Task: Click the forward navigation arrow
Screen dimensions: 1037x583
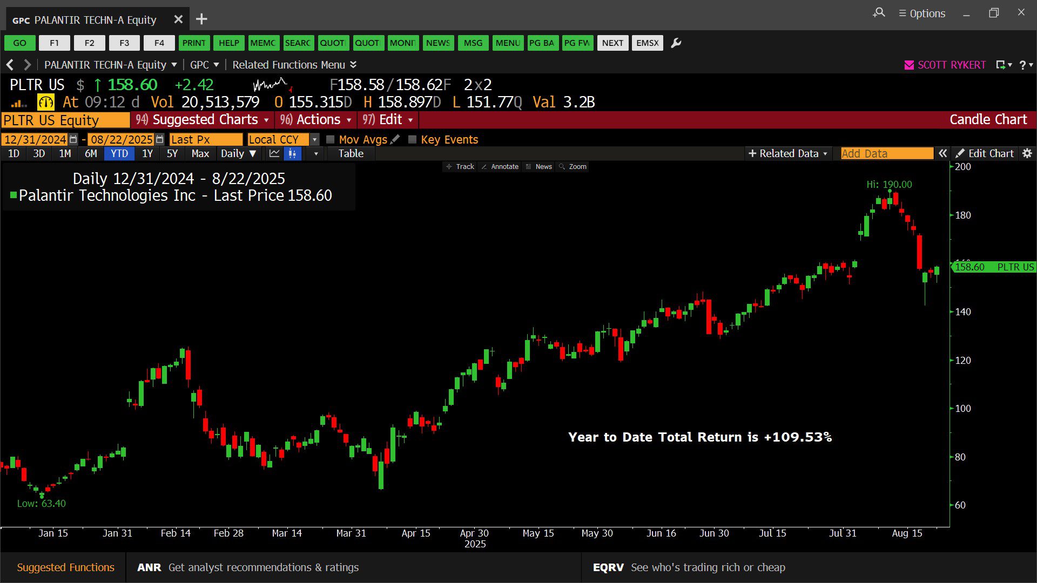Action: 27,65
